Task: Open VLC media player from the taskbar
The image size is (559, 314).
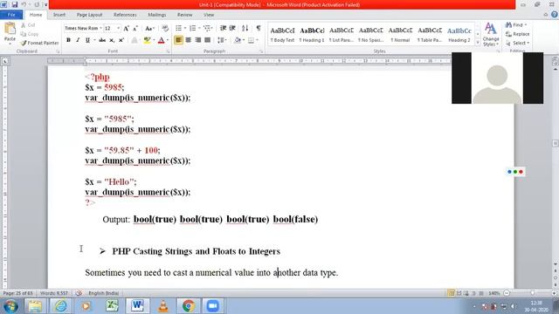Action: 163,306
